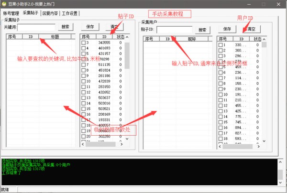Viewport: 287px width, 193px height.
Task: Click the 就绪 status bar text
Action: point(5,190)
